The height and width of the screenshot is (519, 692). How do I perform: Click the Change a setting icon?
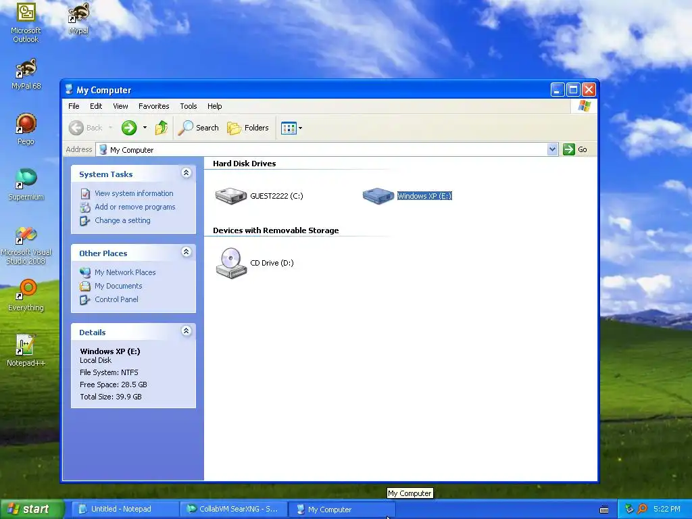(85, 221)
